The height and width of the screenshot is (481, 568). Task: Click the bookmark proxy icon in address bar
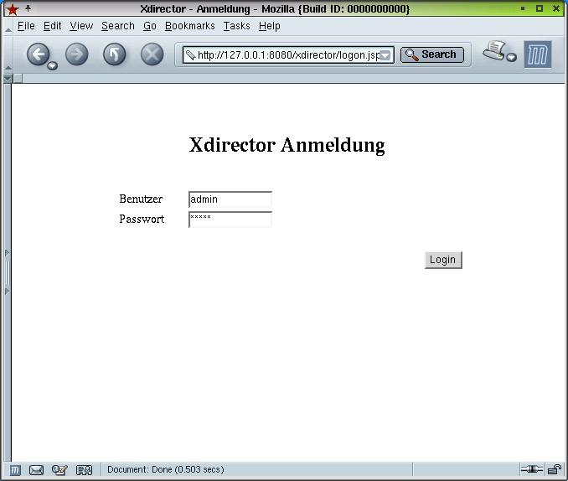190,55
